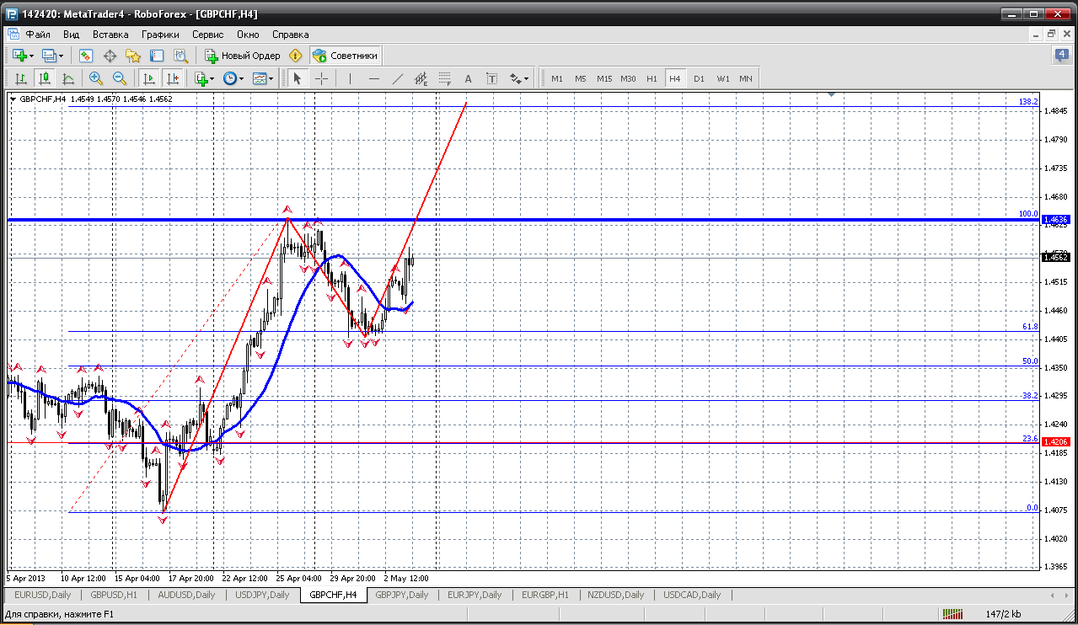Select the trendline tool

pos(398,78)
